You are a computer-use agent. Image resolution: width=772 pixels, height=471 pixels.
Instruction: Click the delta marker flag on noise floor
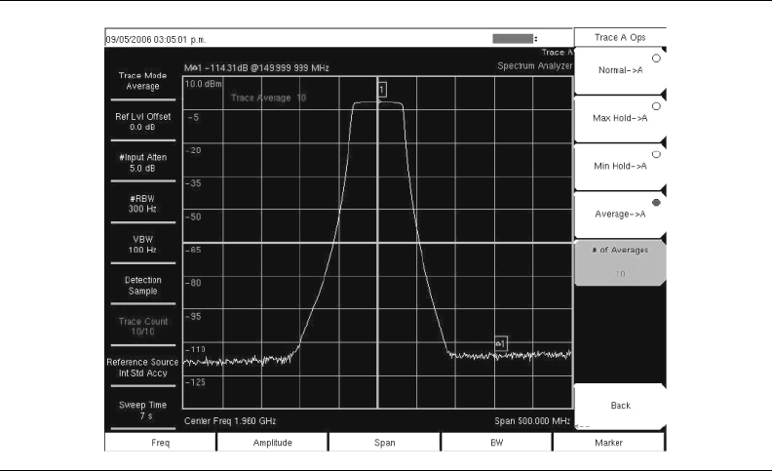coord(501,343)
